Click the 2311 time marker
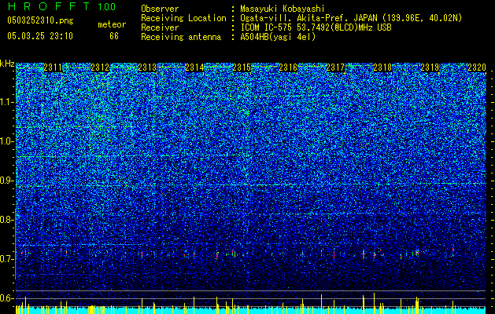This screenshot has width=495, height=314. (x=53, y=68)
